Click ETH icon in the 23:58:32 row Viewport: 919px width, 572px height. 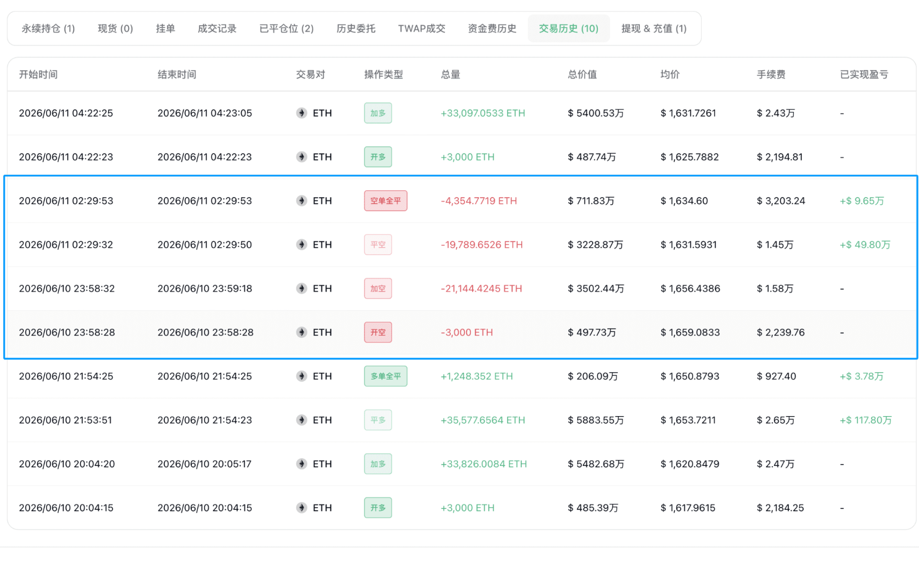pyautogui.click(x=301, y=288)
